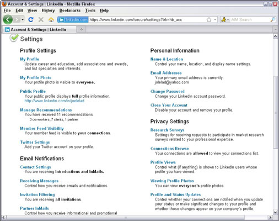Open the history dropdown next to Forward
The height and width of the screenshot is (221, 279).
pos(23,19)
